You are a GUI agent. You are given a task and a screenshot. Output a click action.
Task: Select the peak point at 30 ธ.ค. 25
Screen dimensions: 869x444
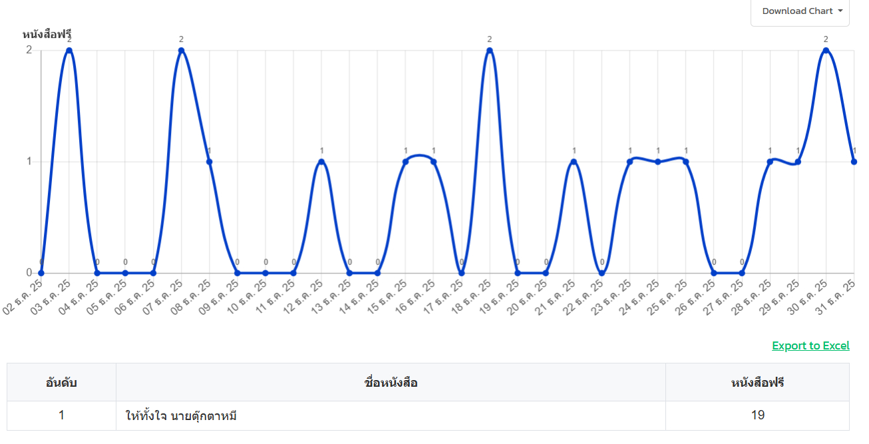[x=826, y=51]
